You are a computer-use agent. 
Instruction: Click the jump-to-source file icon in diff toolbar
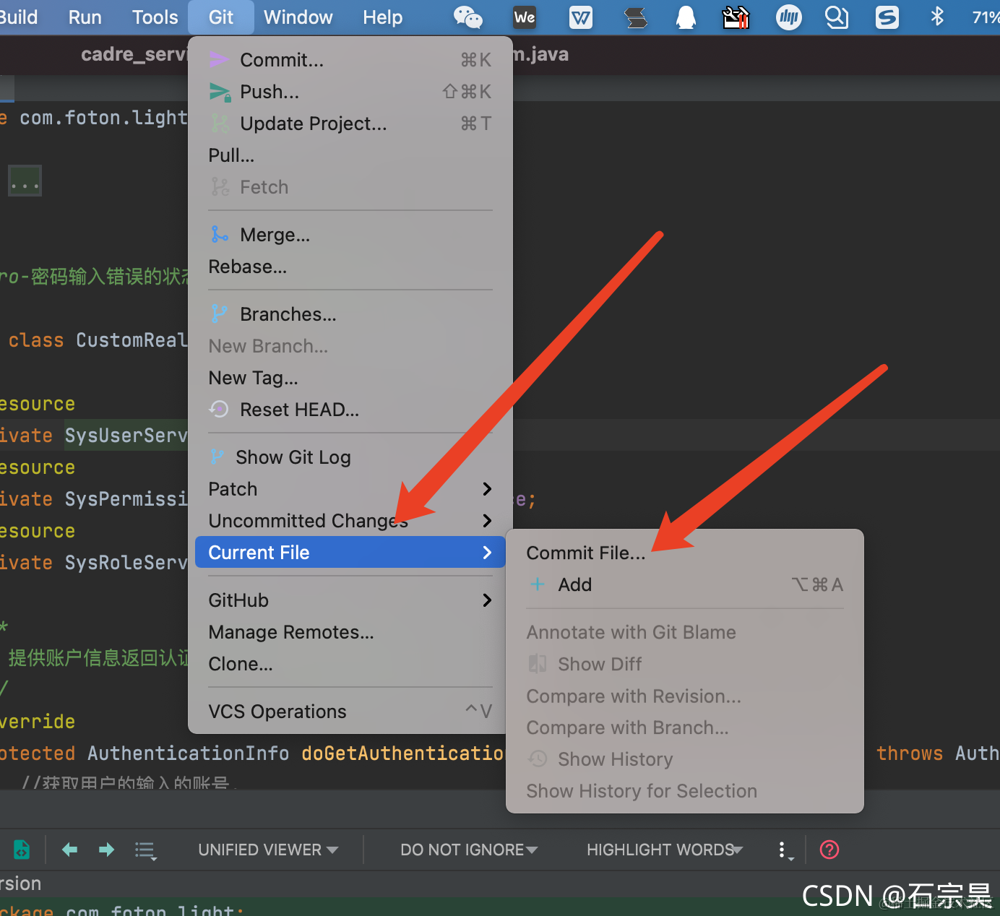22,850
